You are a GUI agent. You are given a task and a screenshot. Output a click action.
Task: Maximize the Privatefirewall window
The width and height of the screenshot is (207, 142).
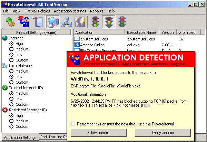coord(196,4)
